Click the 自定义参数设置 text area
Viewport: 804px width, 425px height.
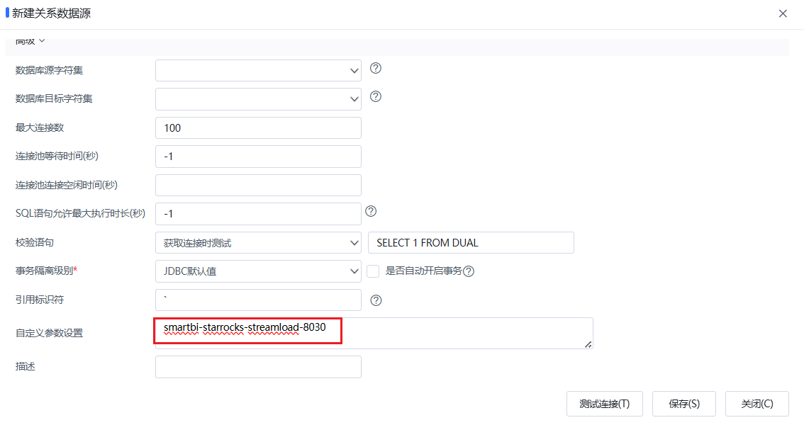(x=374, y=334)
